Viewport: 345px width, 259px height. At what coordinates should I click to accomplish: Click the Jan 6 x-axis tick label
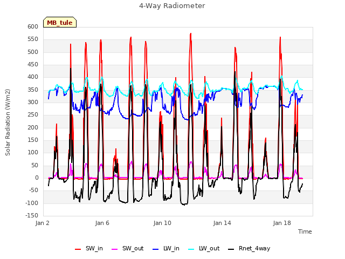102,223
